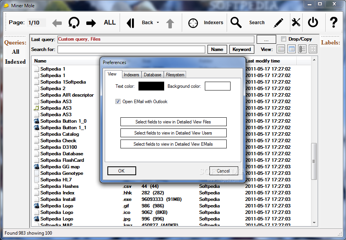Switch to the Database preferences tab
The image size is (346, 240).
153,75
